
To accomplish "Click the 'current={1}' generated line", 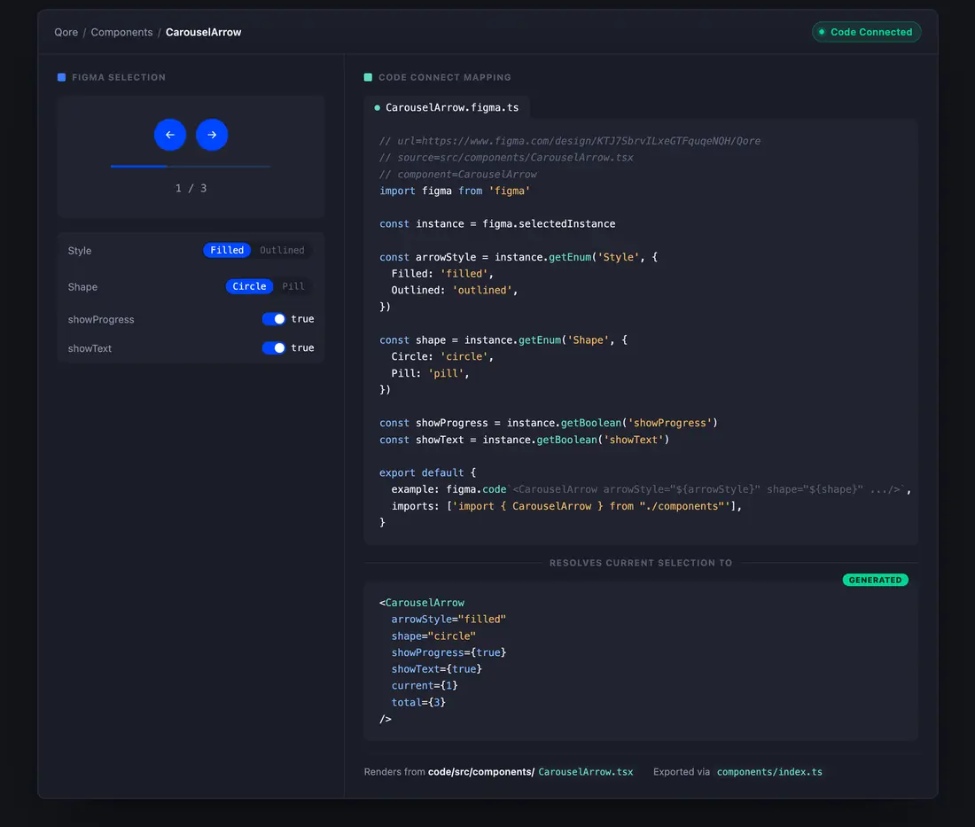I will [x=424, y=685].
